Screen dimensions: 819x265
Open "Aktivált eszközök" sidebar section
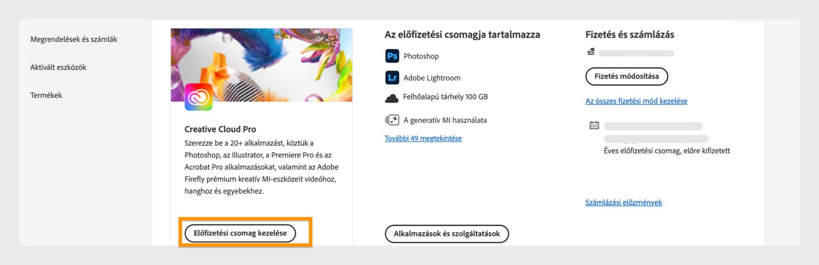click(58, 67)
